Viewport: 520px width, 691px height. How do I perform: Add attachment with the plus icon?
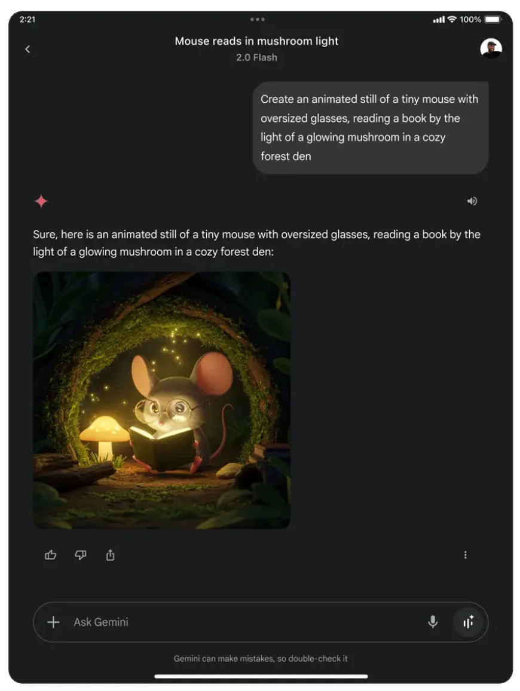tap(53, 622)
